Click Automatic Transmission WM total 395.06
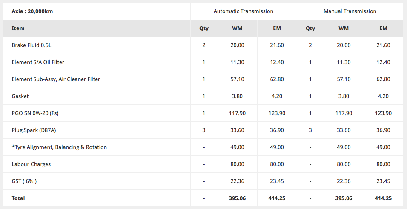 [x=238, y=198]
